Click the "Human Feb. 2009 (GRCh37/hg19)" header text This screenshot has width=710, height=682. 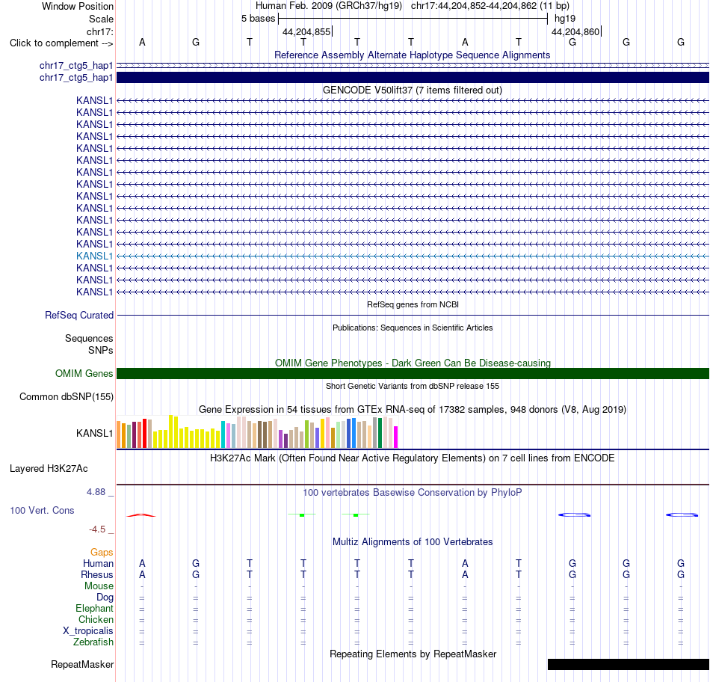click(329, 6)
